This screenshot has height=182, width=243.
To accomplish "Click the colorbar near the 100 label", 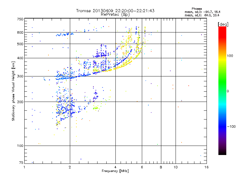I will (x=222, y=56).
